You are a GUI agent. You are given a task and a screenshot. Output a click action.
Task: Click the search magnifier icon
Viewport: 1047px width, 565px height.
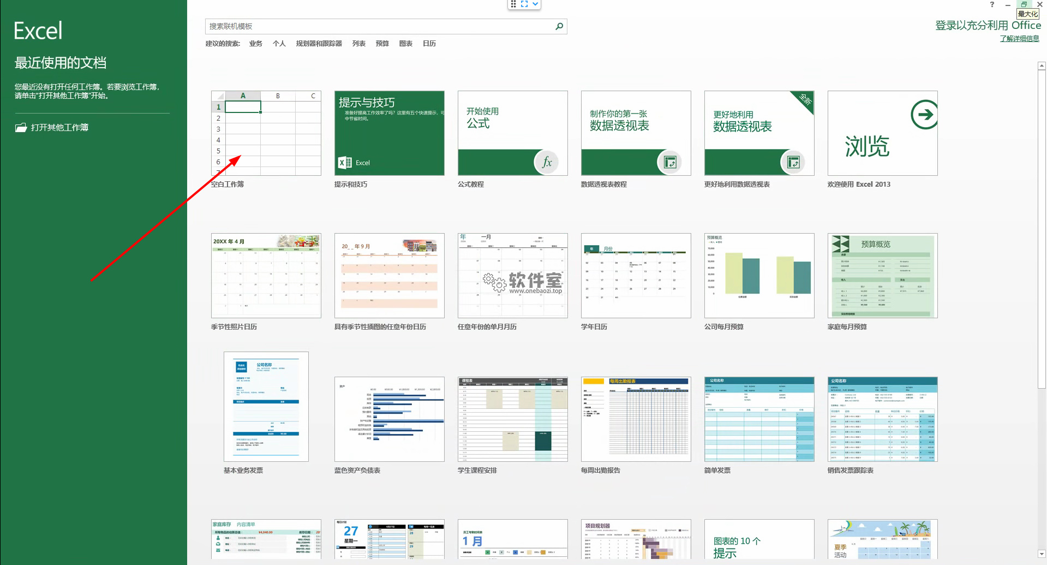(x=559, y=26)
